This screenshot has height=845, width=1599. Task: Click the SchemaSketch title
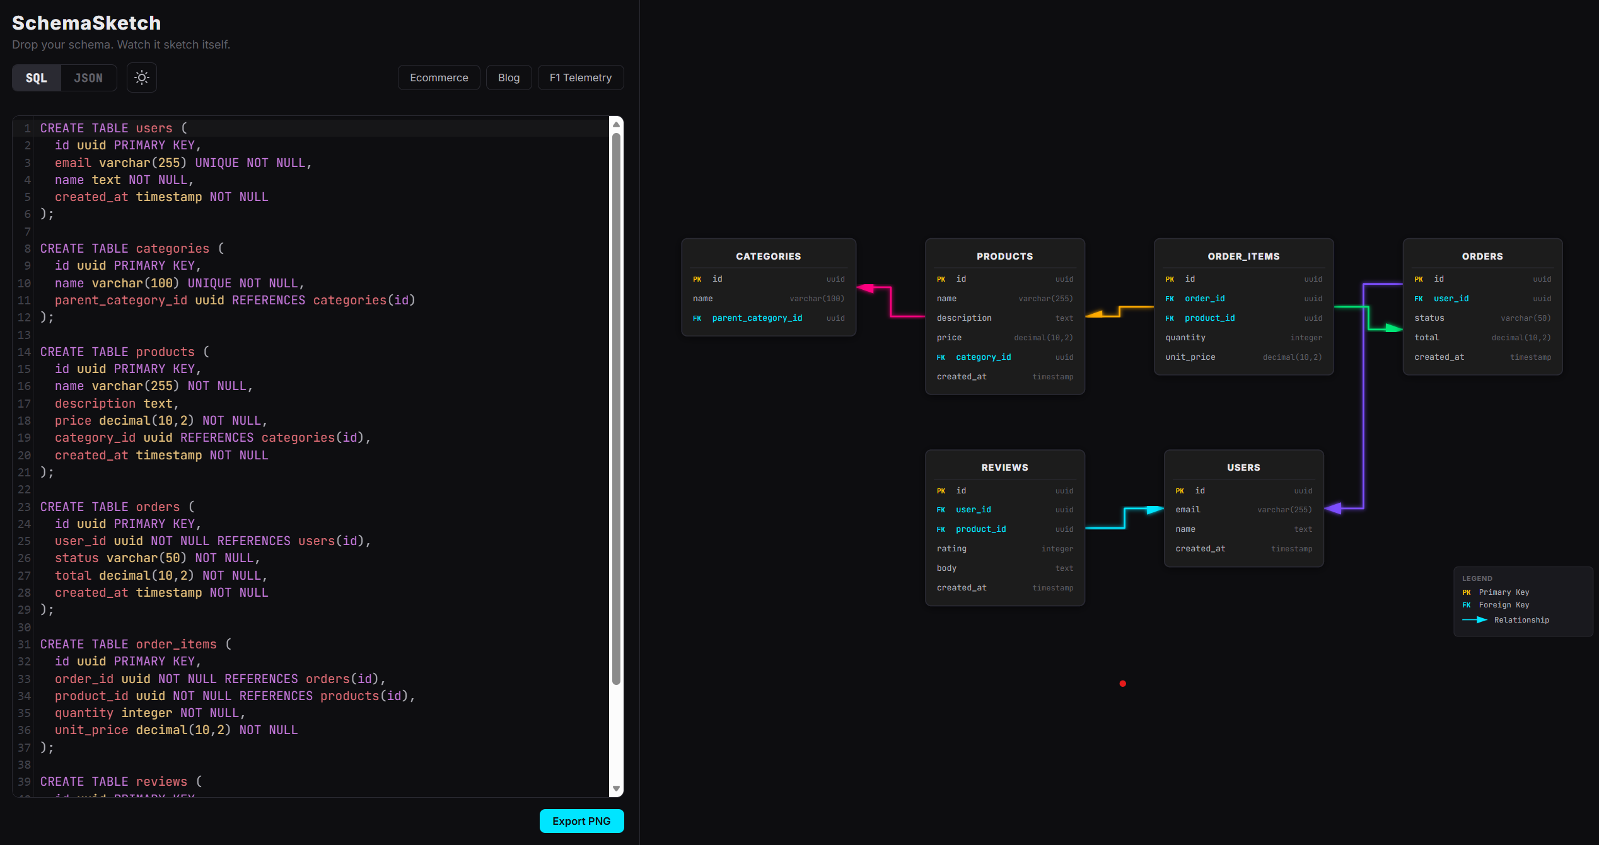click(x=86, y=23)
